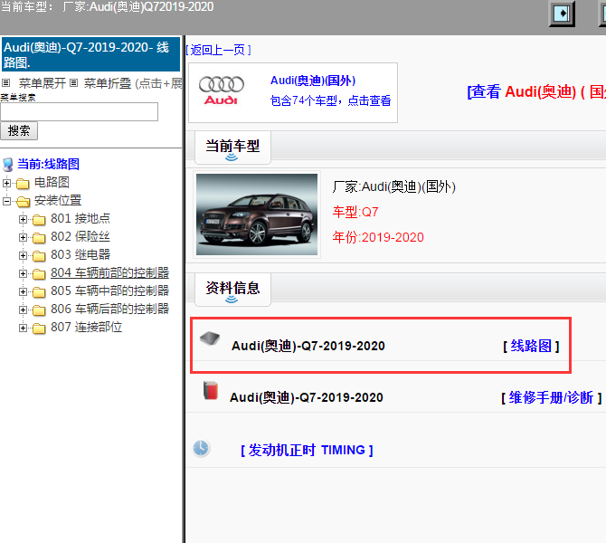Screen dimensions: 606x543
Task: Click the 搜索 button
Action: 19,130
